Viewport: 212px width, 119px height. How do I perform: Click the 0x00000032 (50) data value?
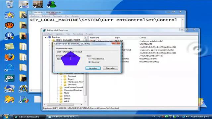click(148, 59)
